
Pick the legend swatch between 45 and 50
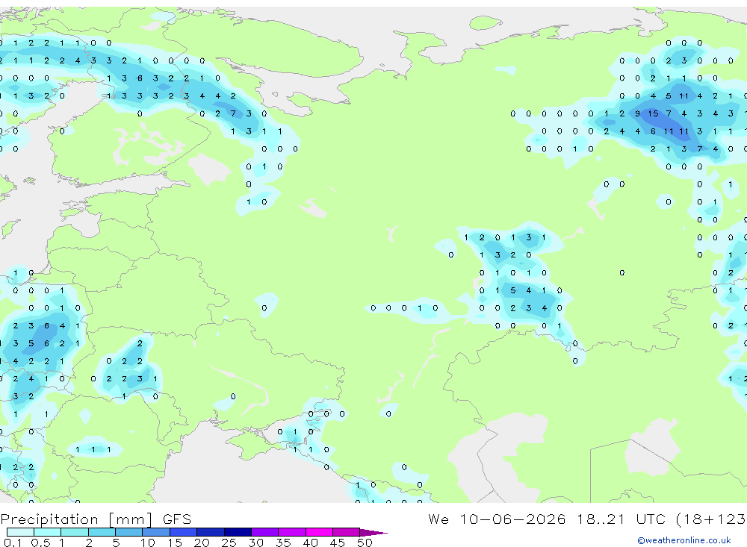tap(347, 532)
